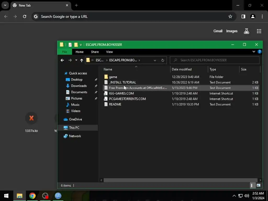The image size is (268, 201).
Task: Switch to the Home ribbon tab
Action: [x=80, y=52]
